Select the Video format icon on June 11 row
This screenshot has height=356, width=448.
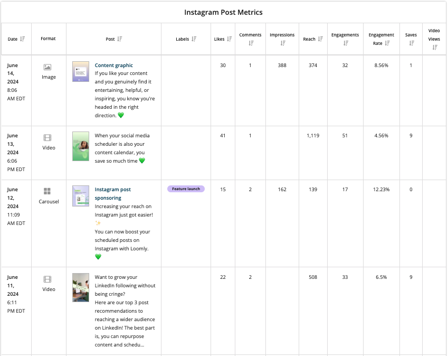[49, 279]
